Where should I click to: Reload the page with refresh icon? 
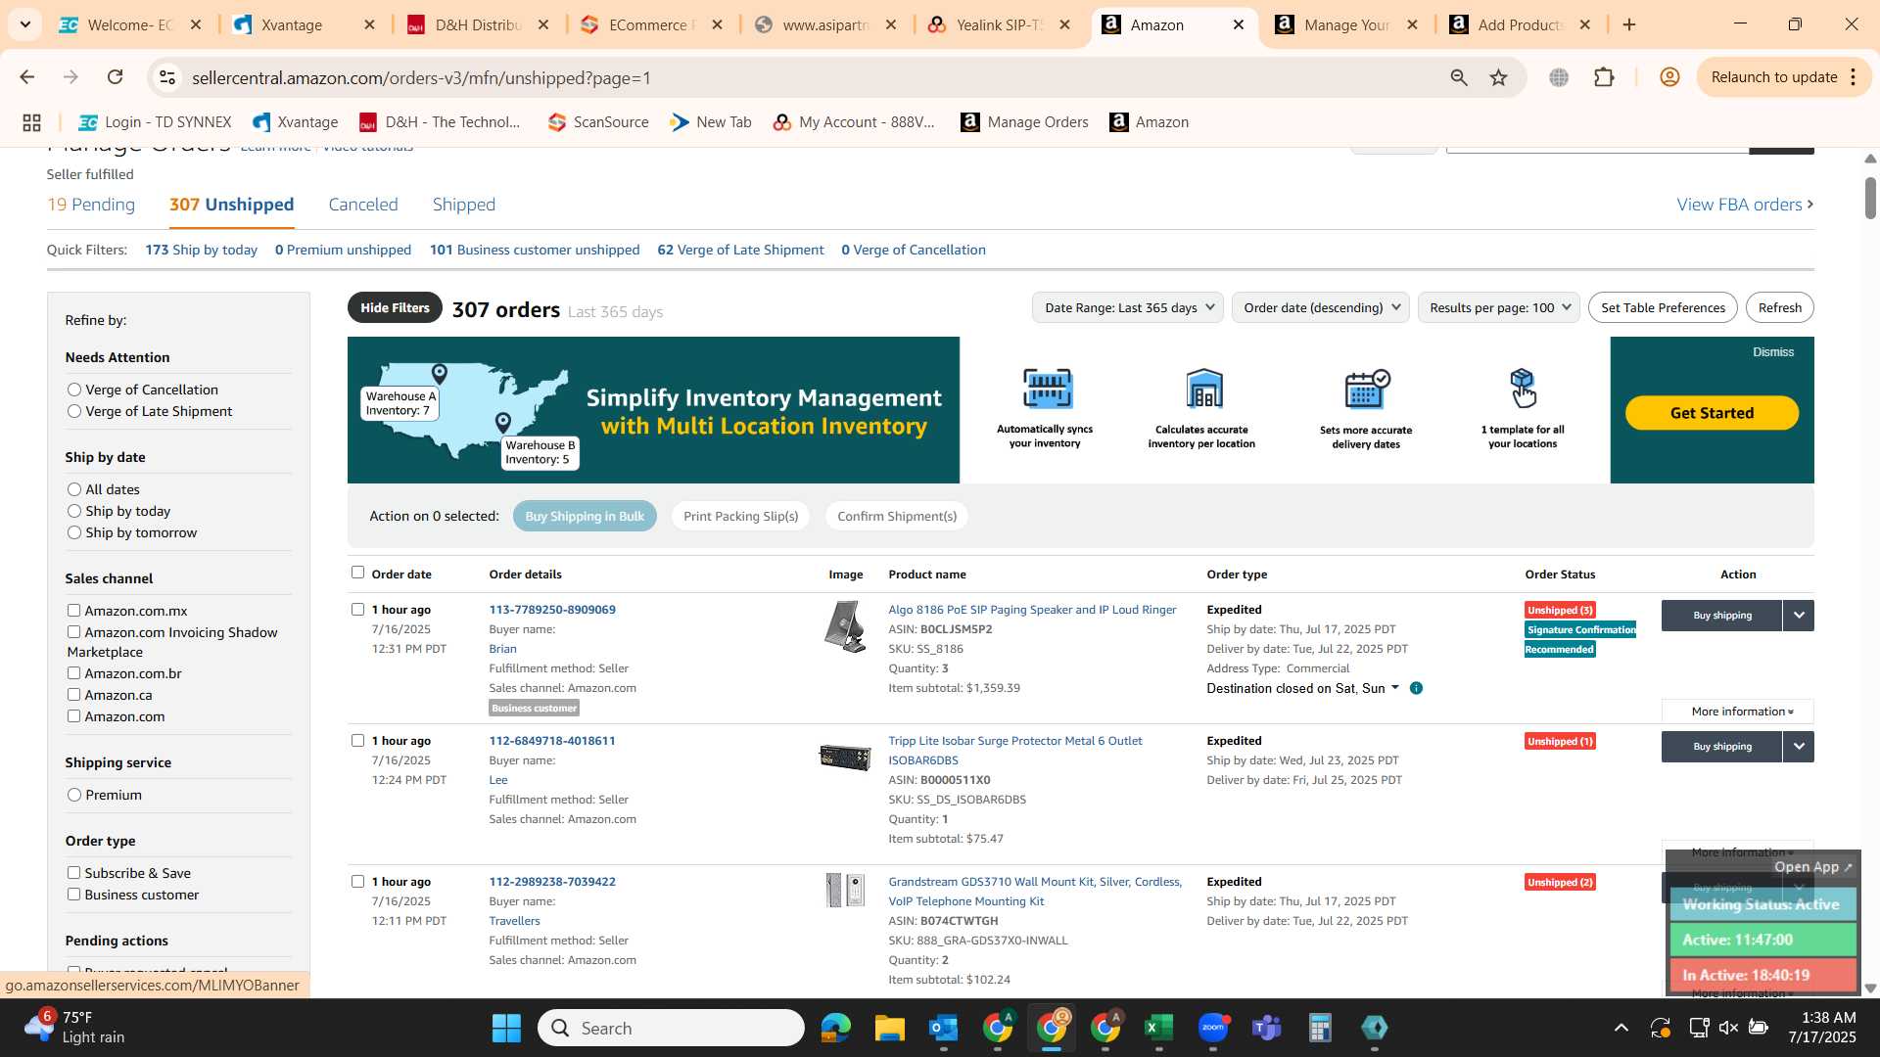pos(116,77)
